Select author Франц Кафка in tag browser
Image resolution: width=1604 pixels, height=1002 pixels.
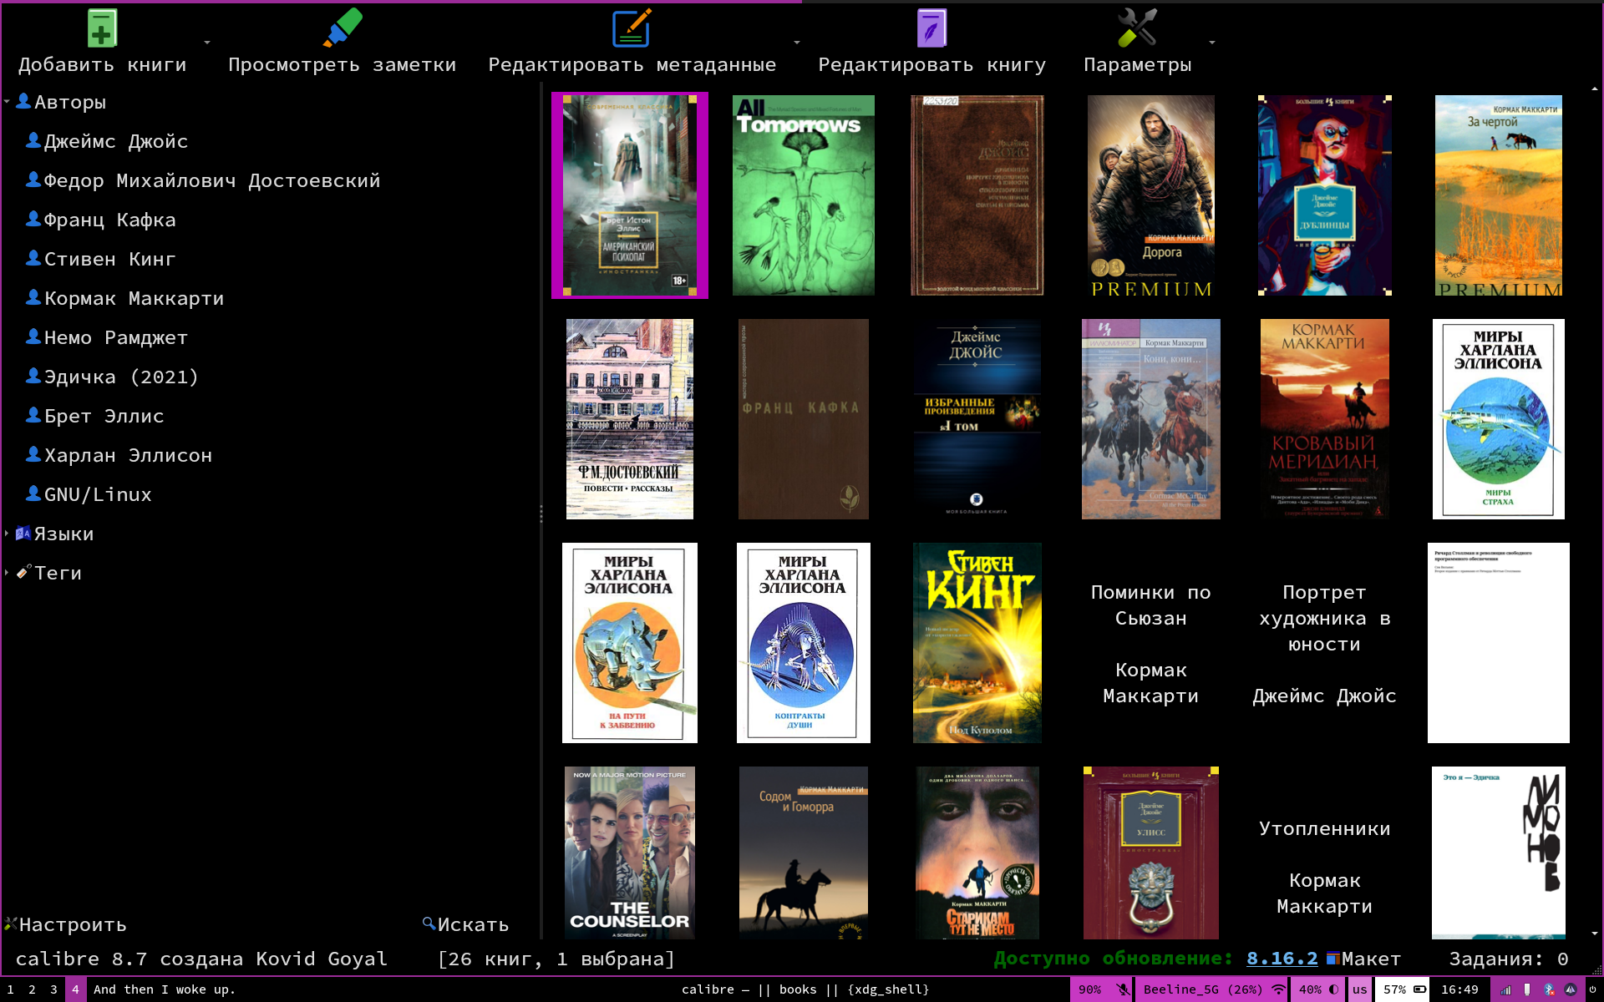109,220
